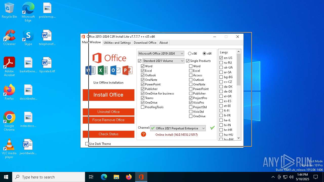Open Recycle Bin desktop icon
Viewport: 324px width, 182px height.
click(9, 11)
